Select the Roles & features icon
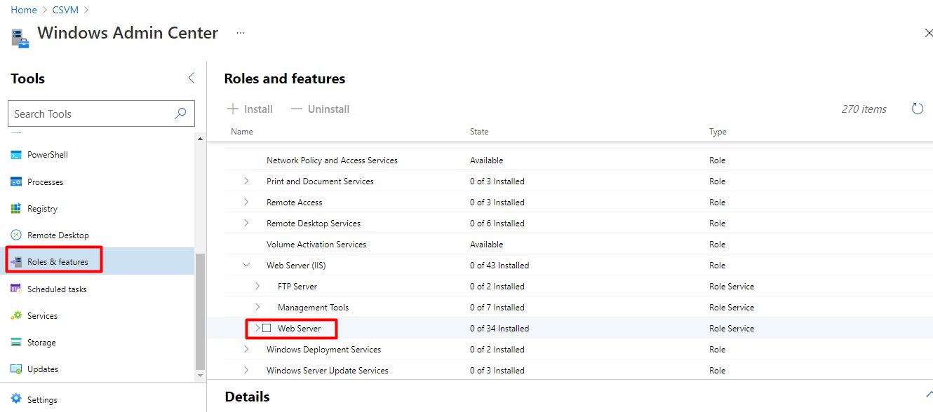Viewport: 933px width, 412px height. (16, 261)
